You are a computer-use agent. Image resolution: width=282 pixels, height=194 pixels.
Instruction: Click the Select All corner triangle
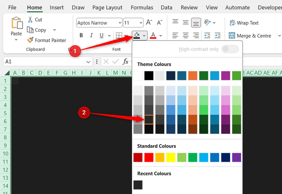click(x=7, y=73)
